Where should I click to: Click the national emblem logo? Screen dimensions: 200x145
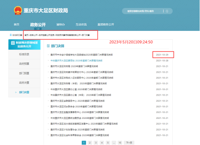point(18,11)
